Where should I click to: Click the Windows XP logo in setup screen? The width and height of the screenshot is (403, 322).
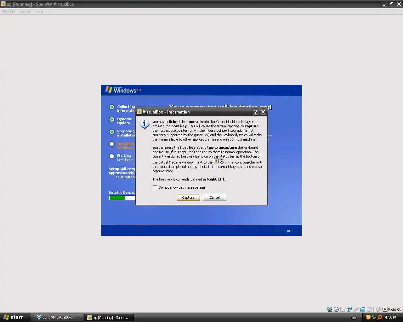click(x=123, y=90)
